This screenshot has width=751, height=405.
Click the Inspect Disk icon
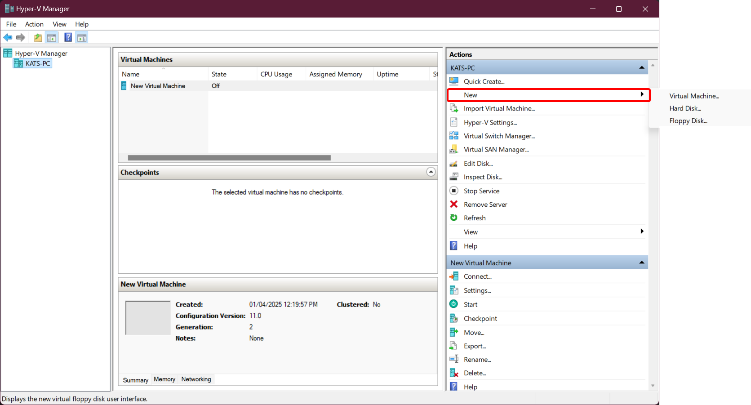(x=454, y=177)
